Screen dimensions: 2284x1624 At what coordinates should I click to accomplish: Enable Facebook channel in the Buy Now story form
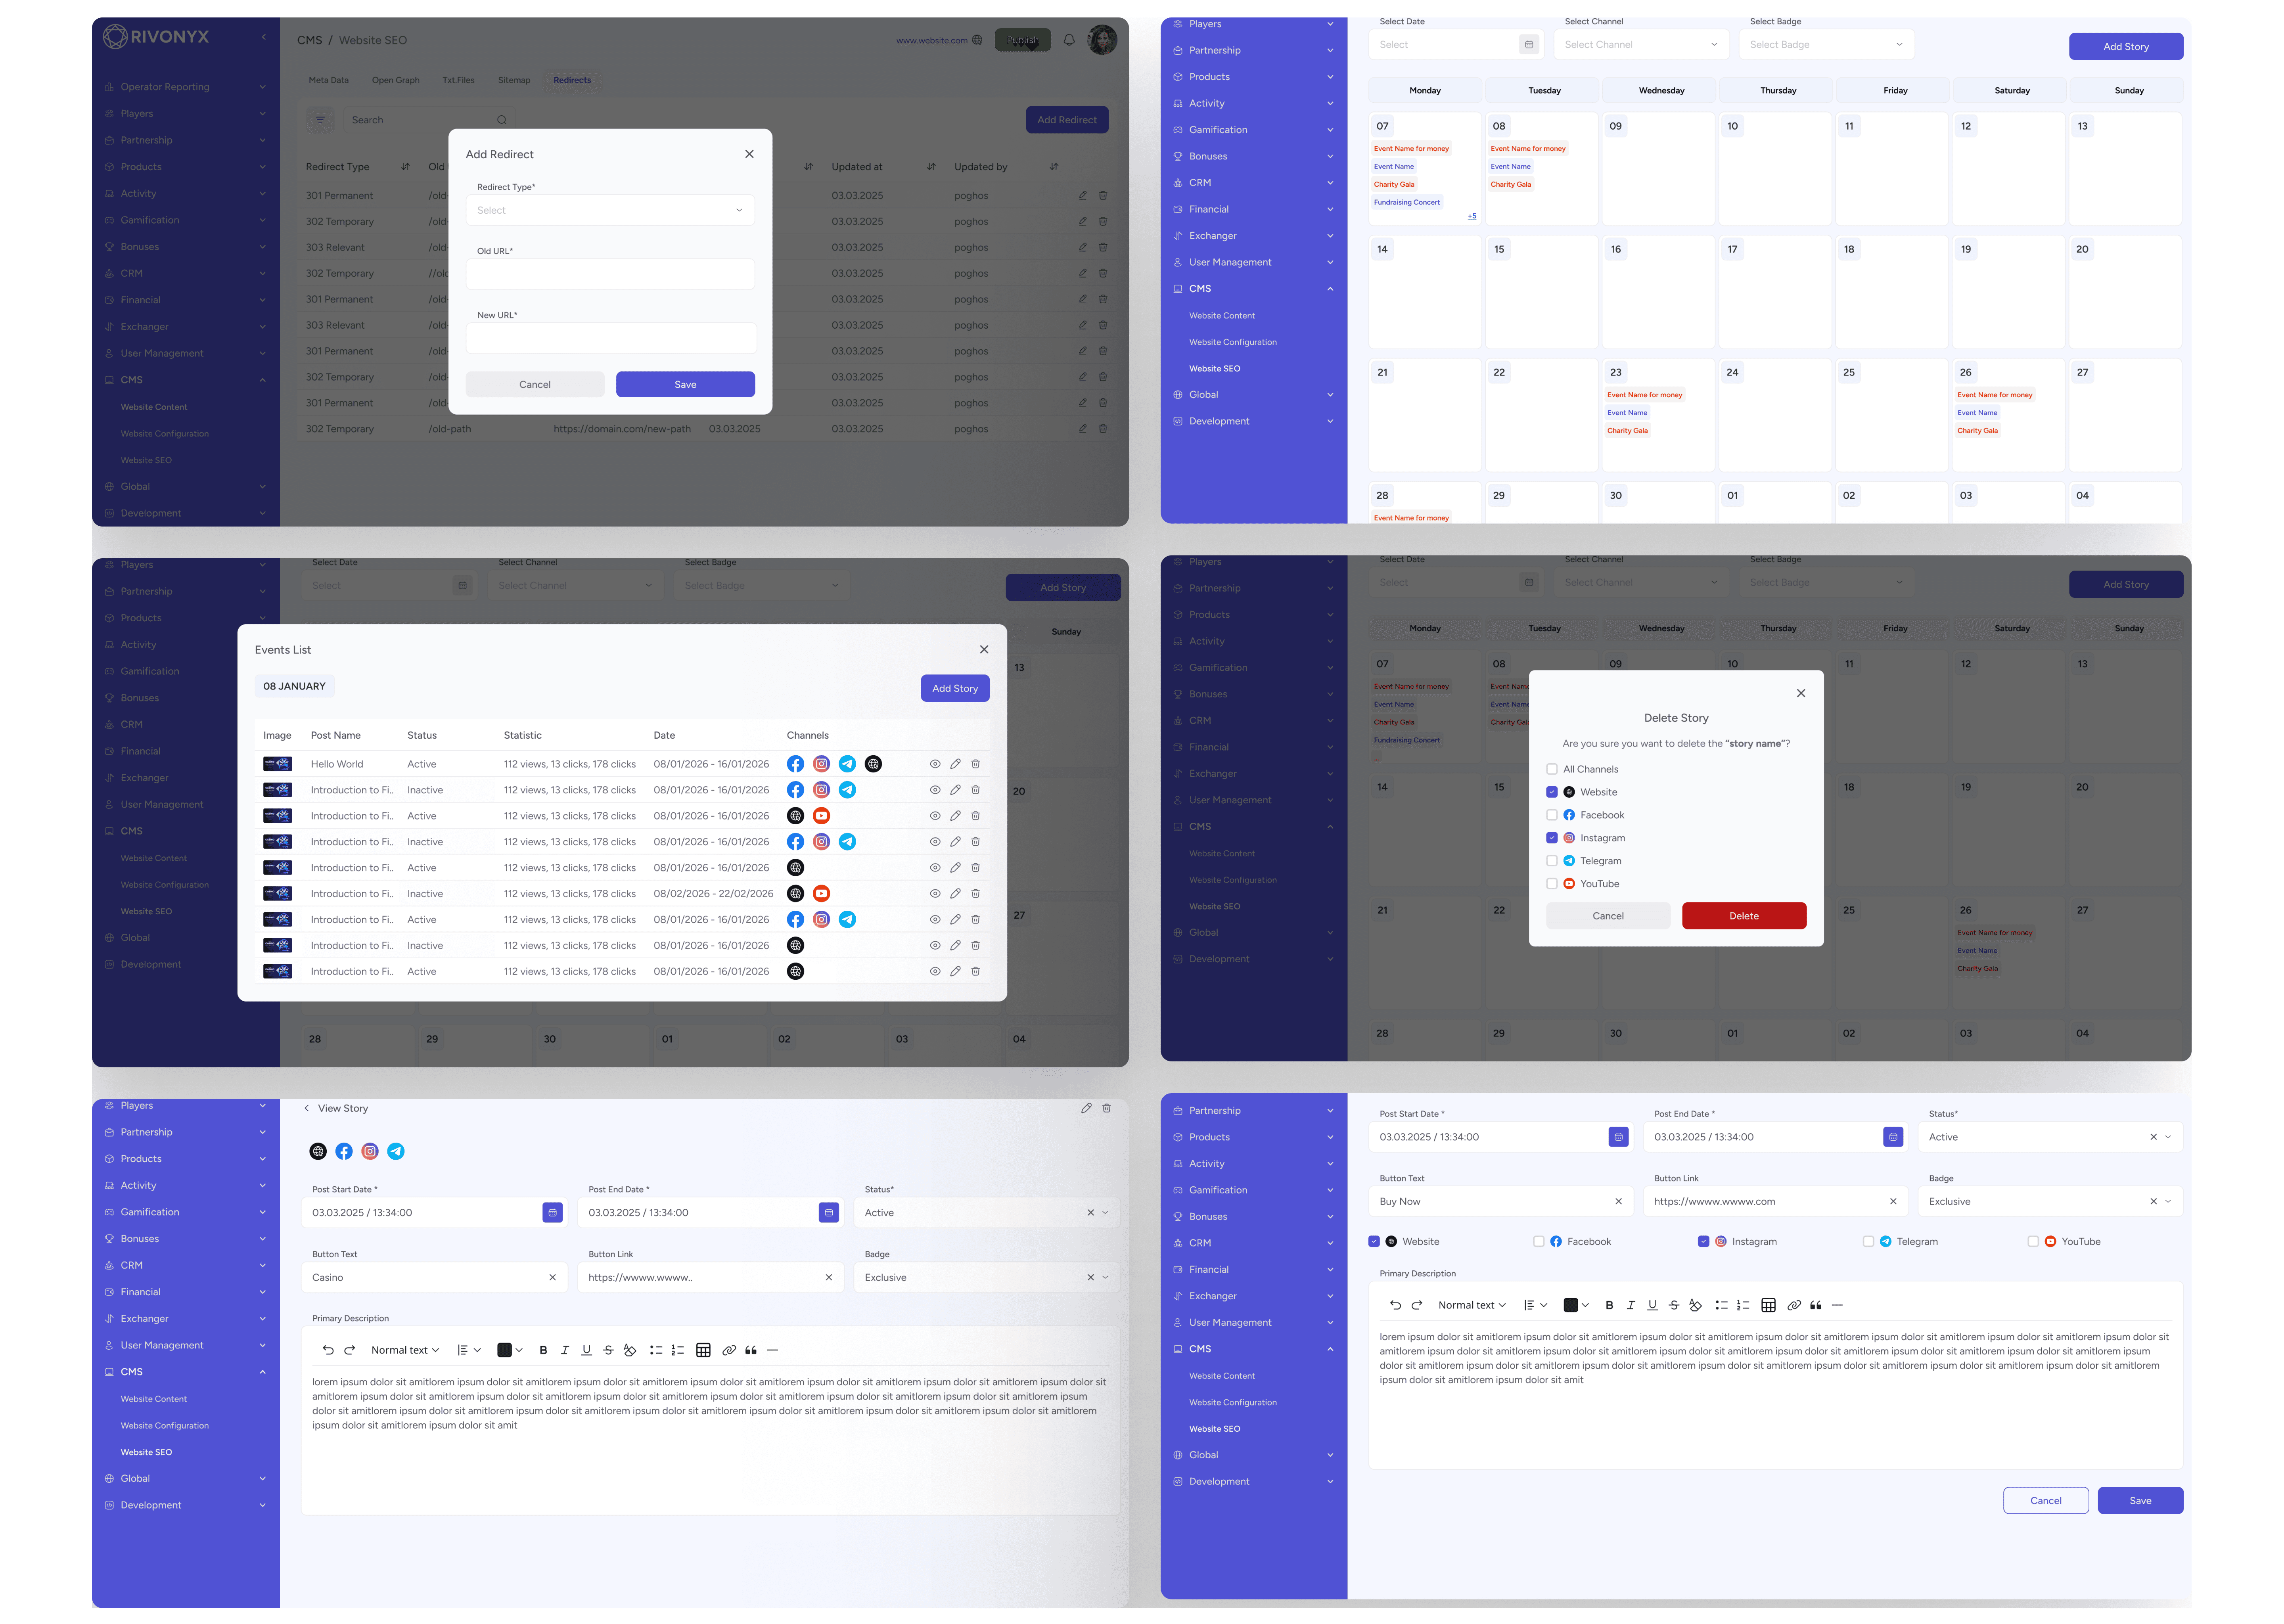(1538, 1241)
